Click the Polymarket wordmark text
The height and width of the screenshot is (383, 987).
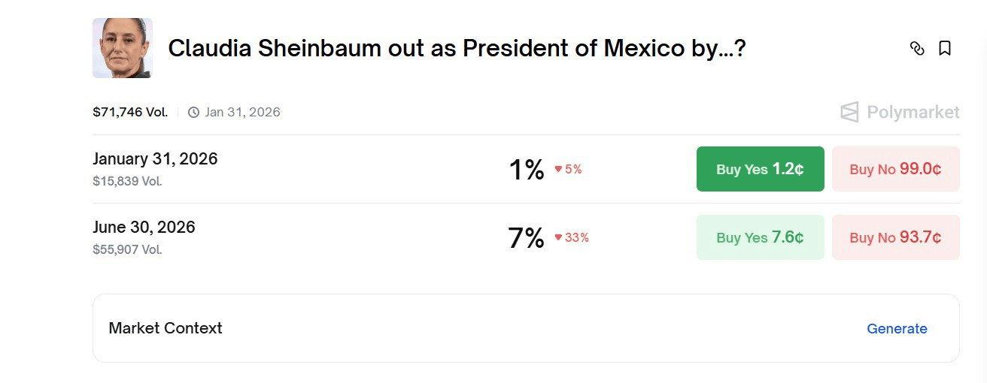(913, 113)
